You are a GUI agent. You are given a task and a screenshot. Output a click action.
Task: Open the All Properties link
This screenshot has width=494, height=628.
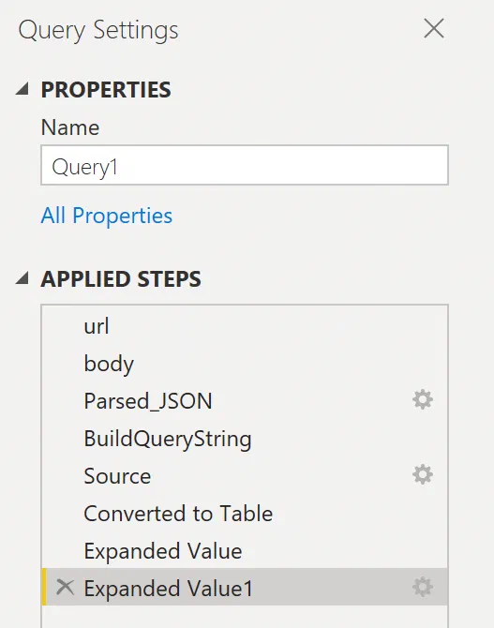107,216
